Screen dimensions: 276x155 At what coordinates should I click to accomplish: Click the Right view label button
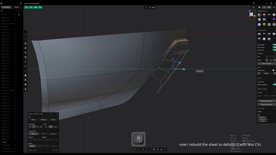click(x=152, y=7)
